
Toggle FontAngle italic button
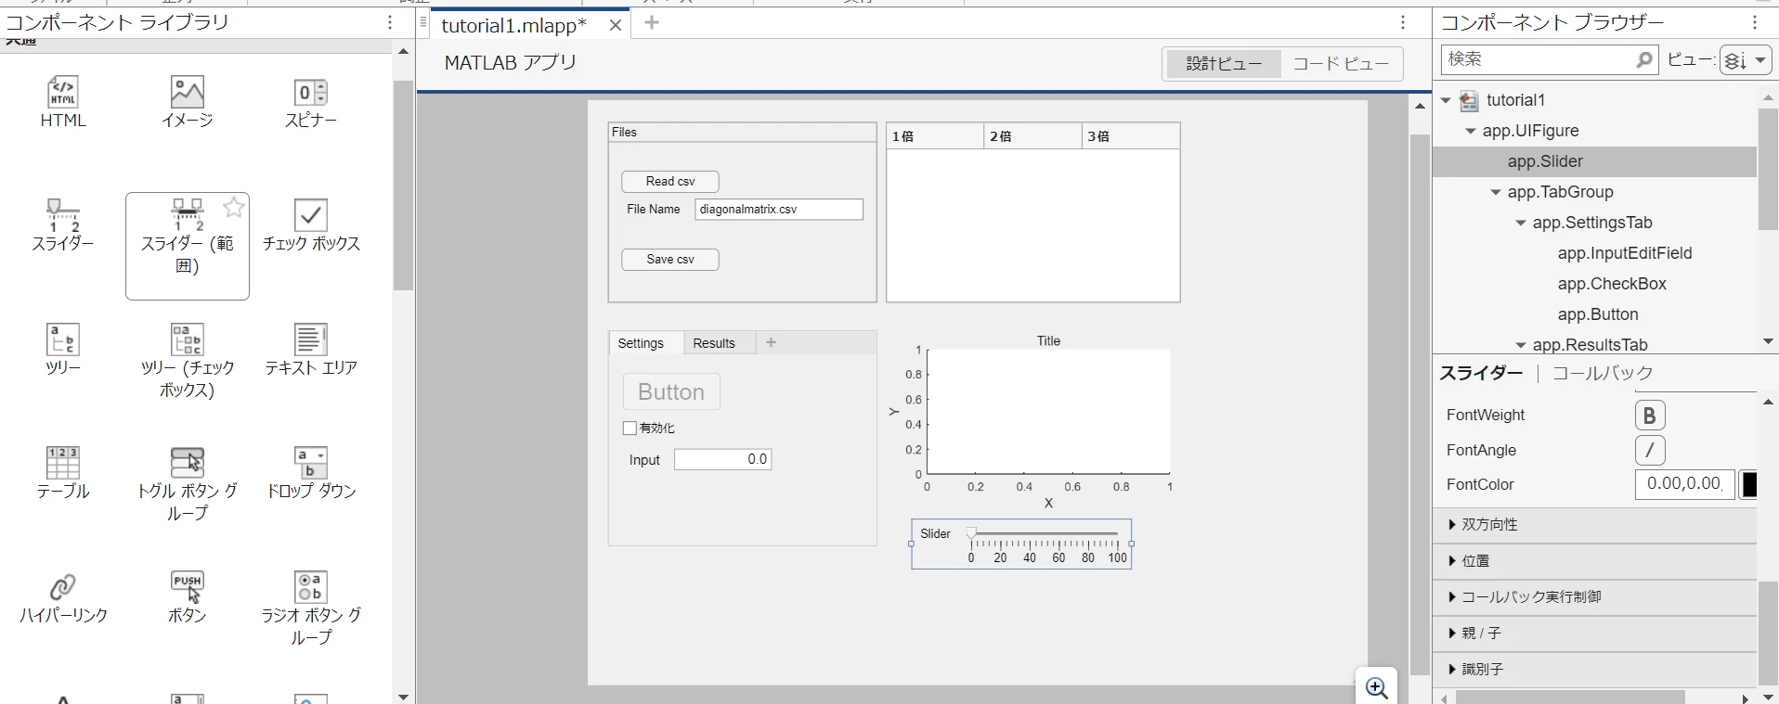coord(1650,451)
